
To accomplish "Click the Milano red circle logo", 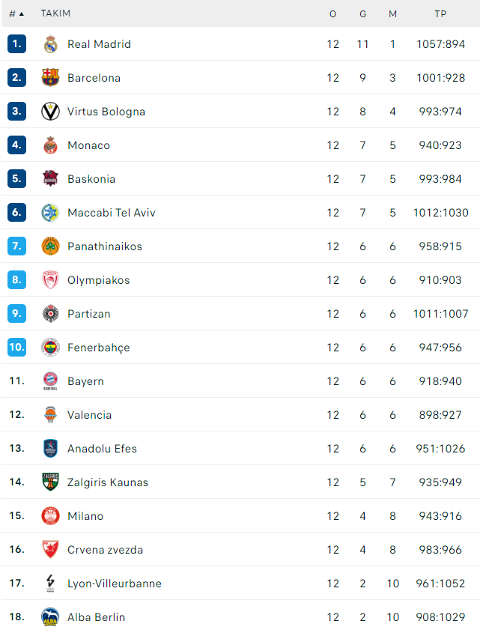I will click(x=50, y=515).
